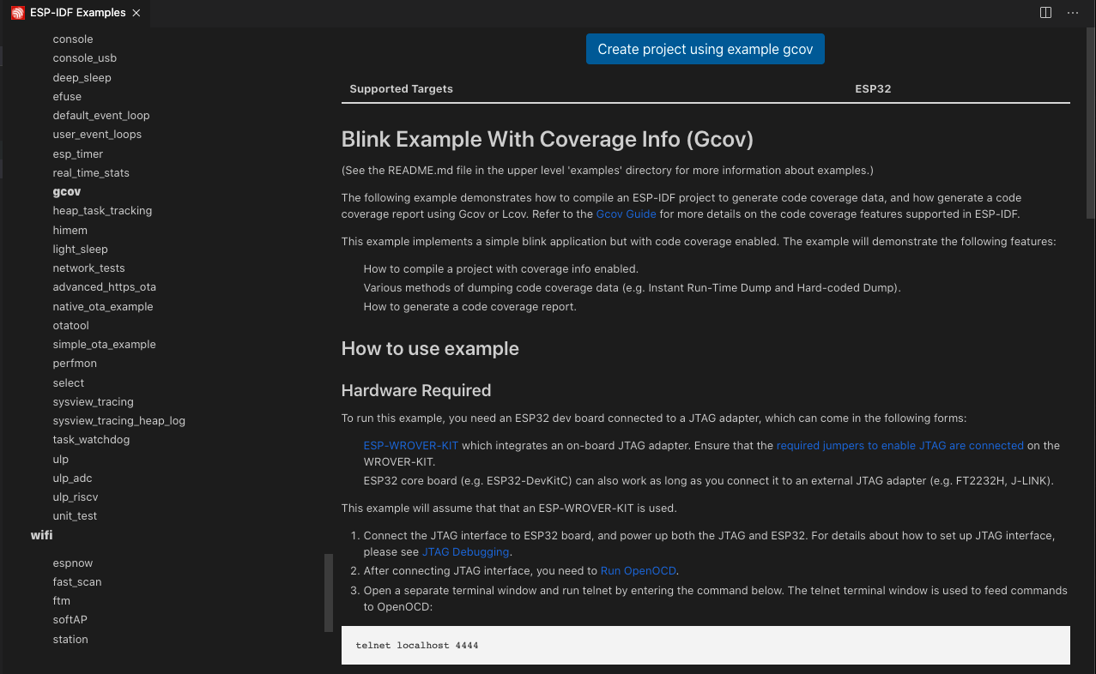Screen dimensions: 1096x674
Task: Open the more actions ellipsis menu
Action: click(1072, 13)
